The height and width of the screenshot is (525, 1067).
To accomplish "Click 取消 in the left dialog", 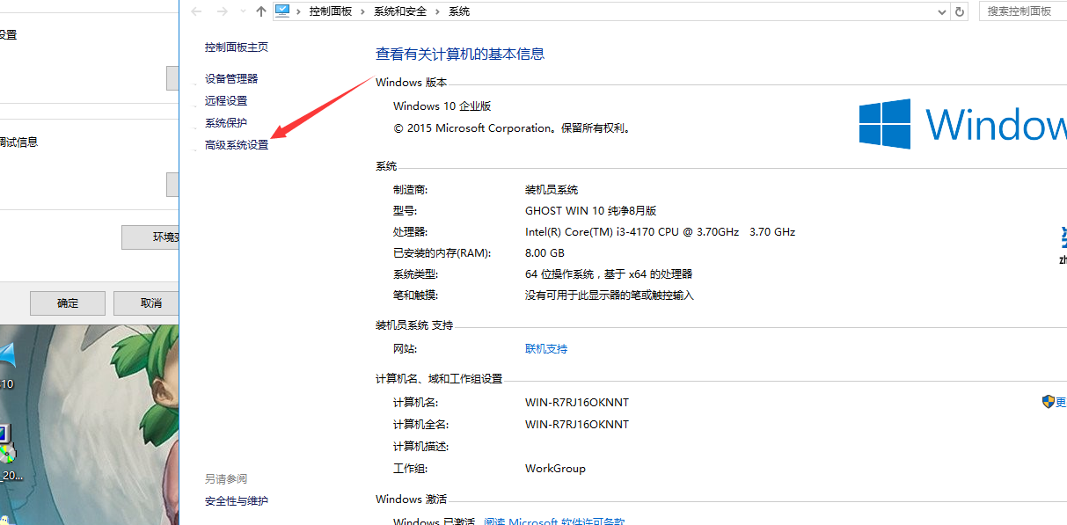I will [x=147, y=303].
